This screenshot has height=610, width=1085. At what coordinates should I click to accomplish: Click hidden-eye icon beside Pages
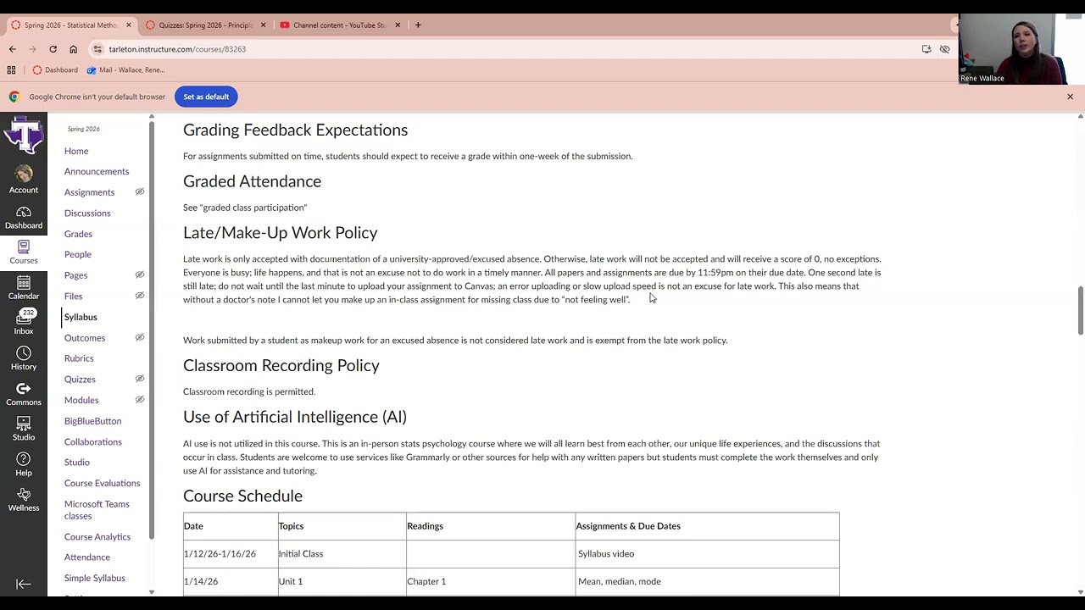point(140,274)
